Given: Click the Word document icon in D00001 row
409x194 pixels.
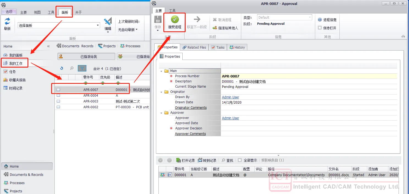Looking at the screenshot, I should tap(170, 175).
